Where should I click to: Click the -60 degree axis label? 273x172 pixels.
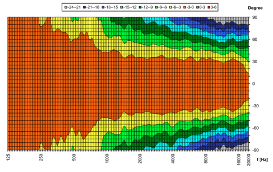[255, 128]
